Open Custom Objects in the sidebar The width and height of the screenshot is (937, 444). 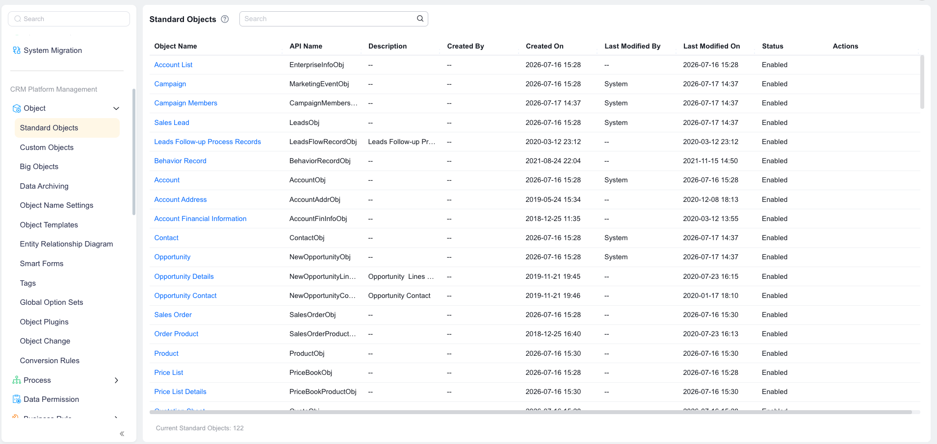click(47, 148)
